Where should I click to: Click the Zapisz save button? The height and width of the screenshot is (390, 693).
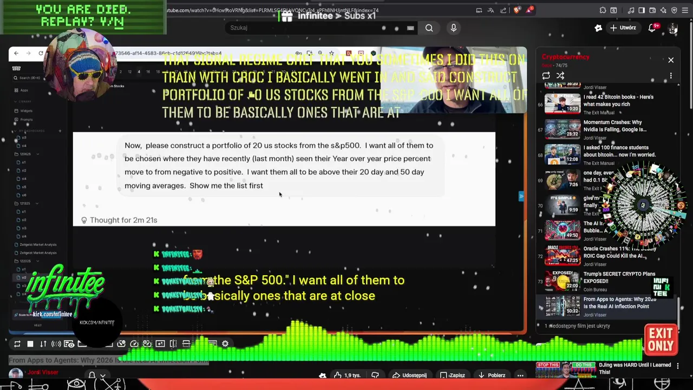tap(453, 375)
